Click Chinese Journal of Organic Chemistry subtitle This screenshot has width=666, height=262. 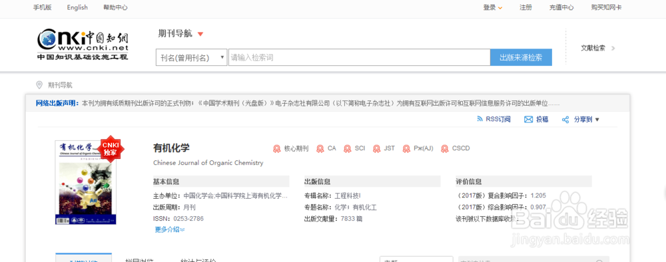pyautogui.click(x=208, y=163)
